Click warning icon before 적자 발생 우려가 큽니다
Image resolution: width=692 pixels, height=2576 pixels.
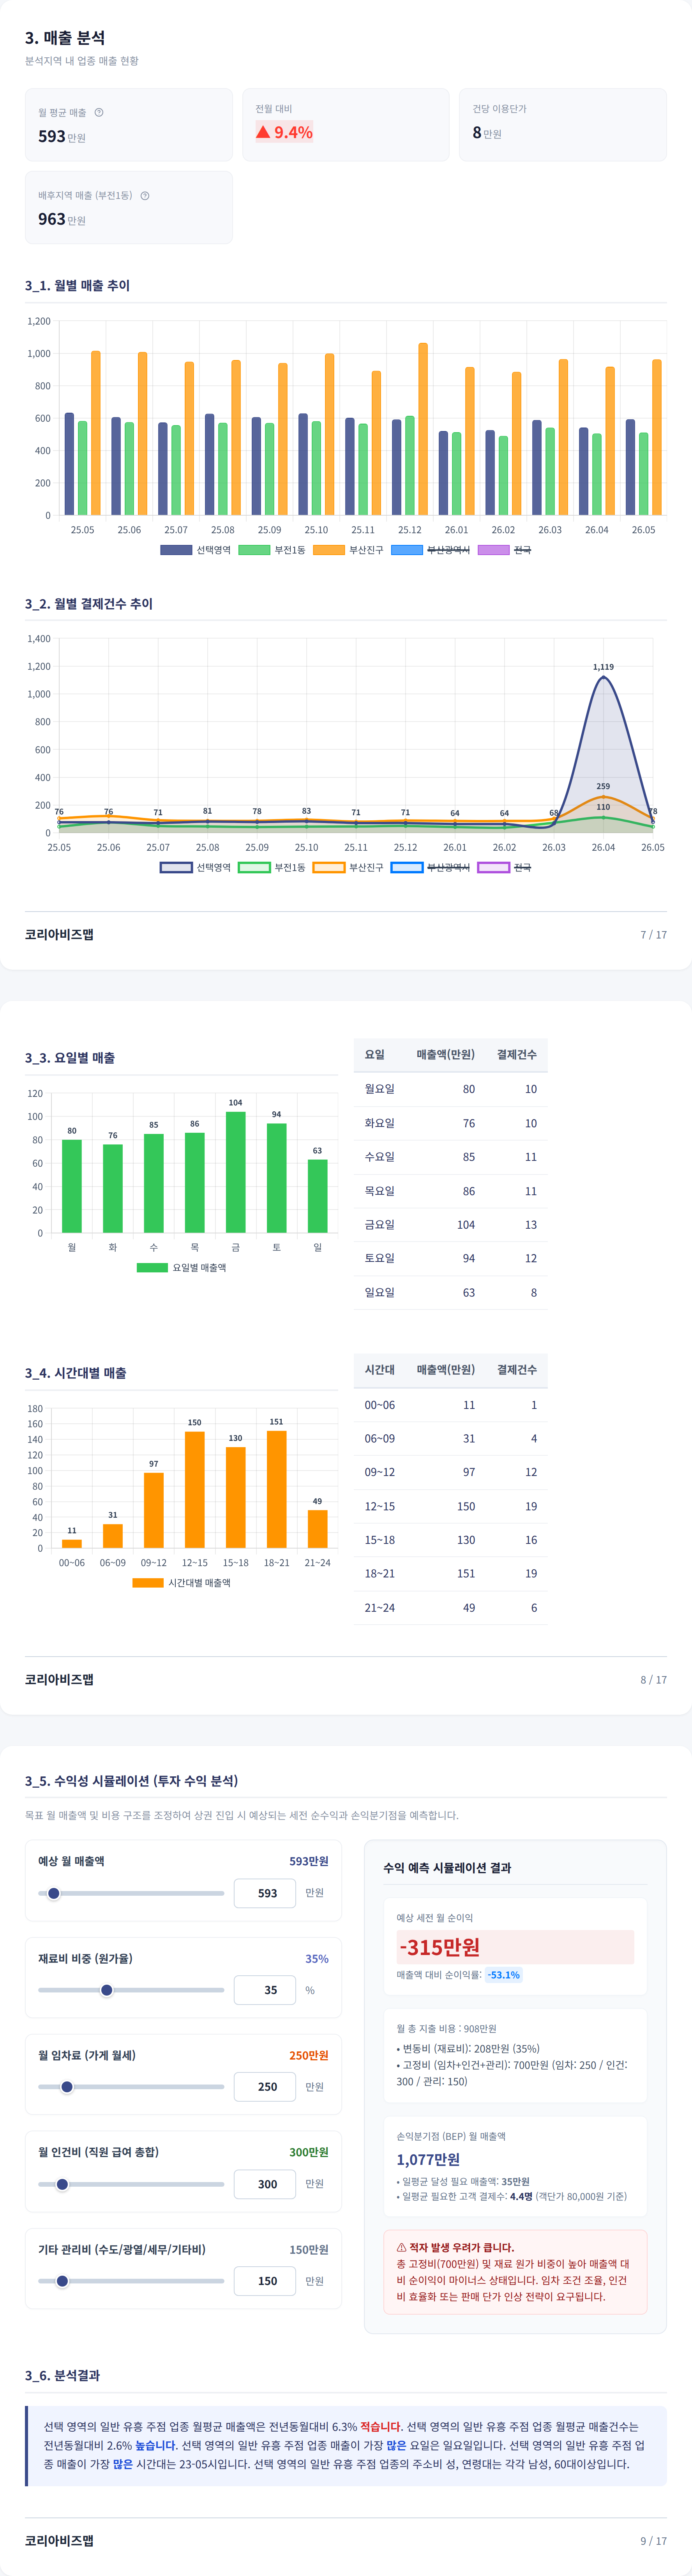[401, 2247]
